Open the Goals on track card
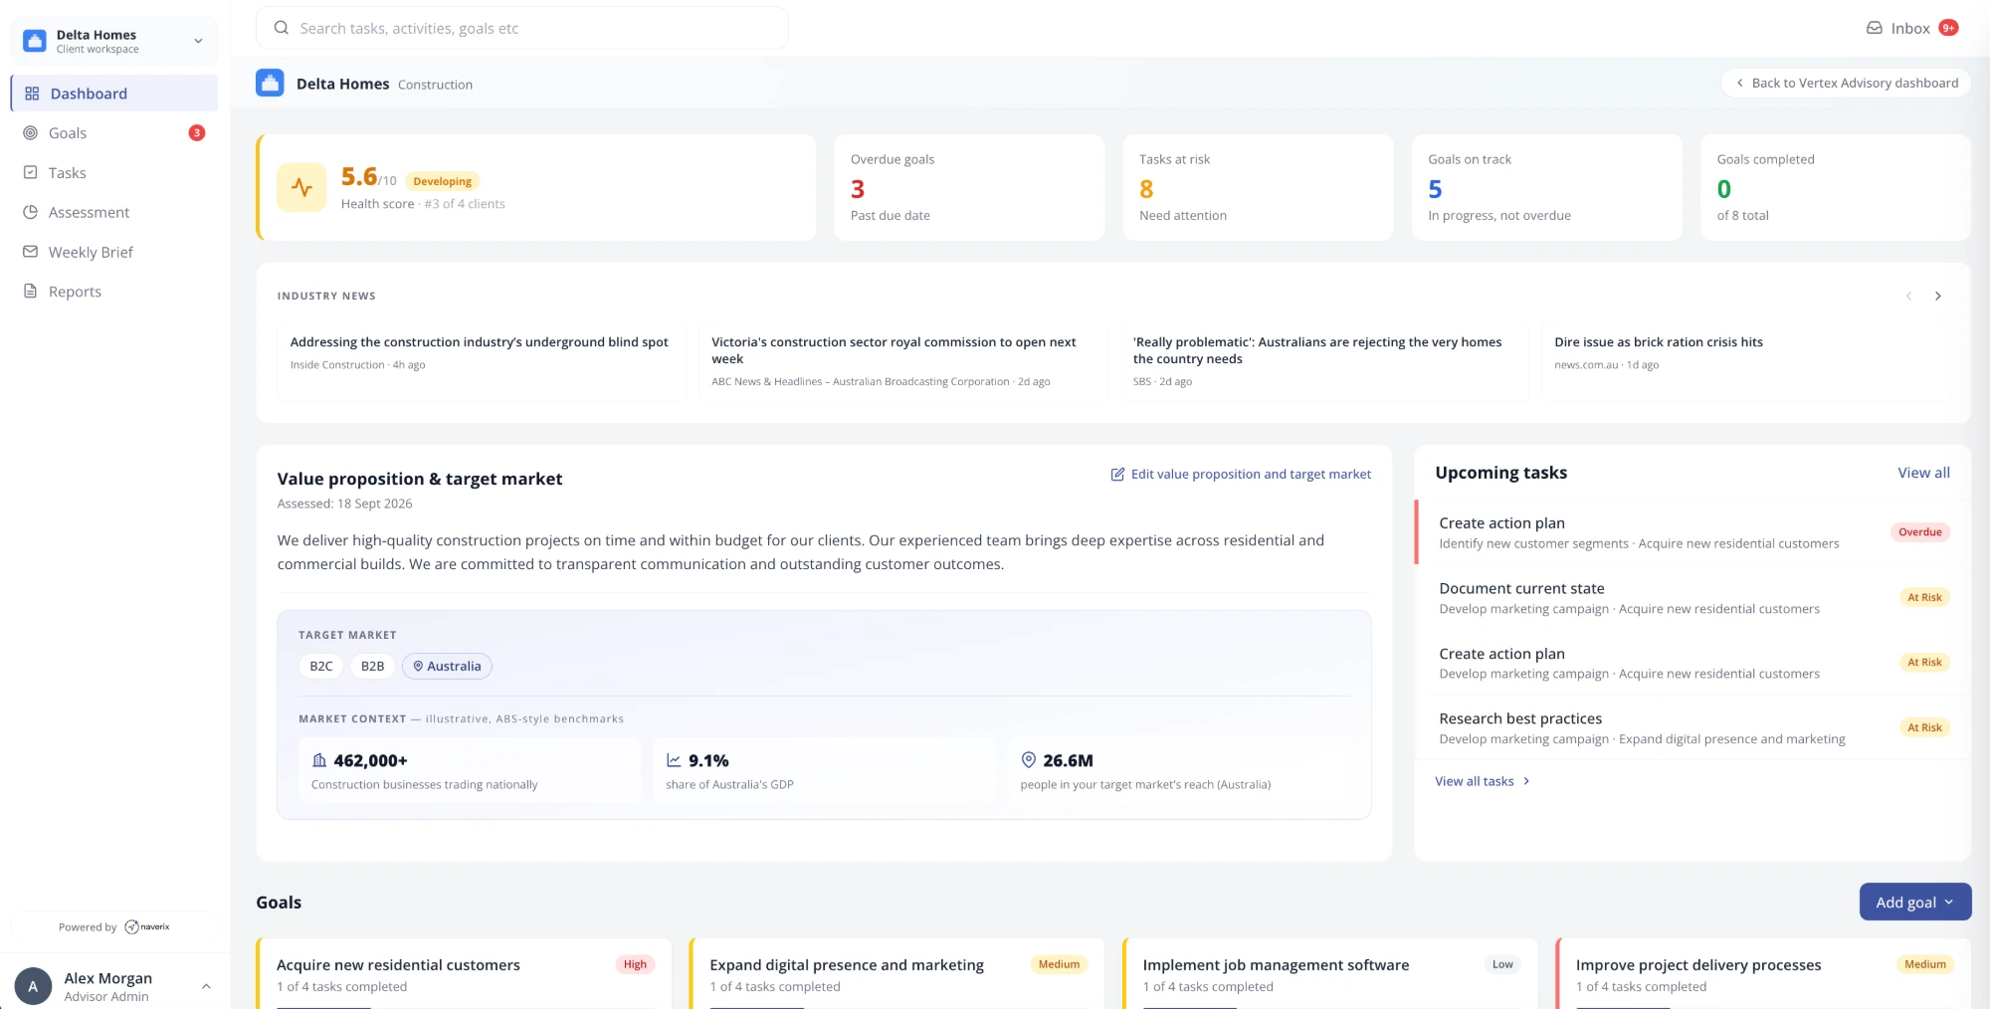The image size is (1990, 1009). pos(1547,187)
